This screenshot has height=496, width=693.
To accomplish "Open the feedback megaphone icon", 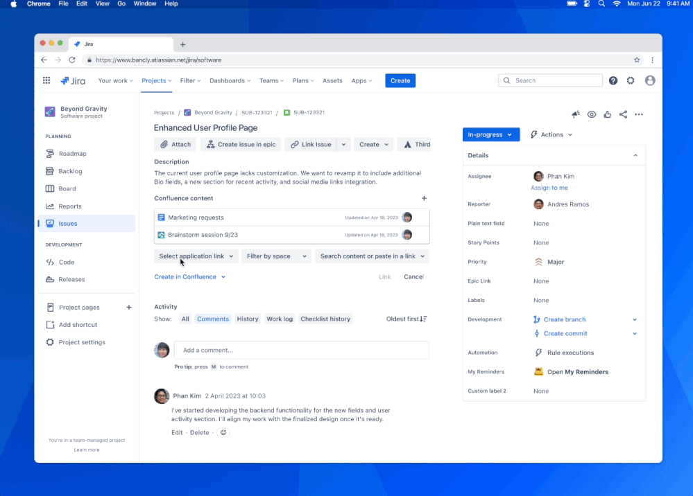I will pos(575,114).
